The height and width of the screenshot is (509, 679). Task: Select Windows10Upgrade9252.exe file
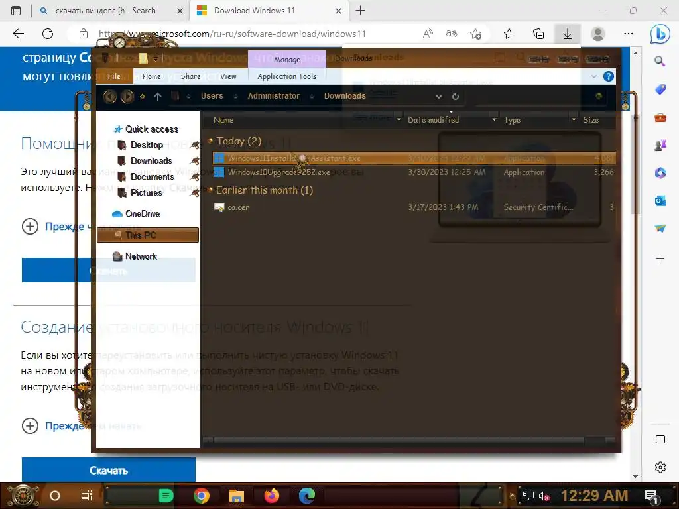[414, 172]
